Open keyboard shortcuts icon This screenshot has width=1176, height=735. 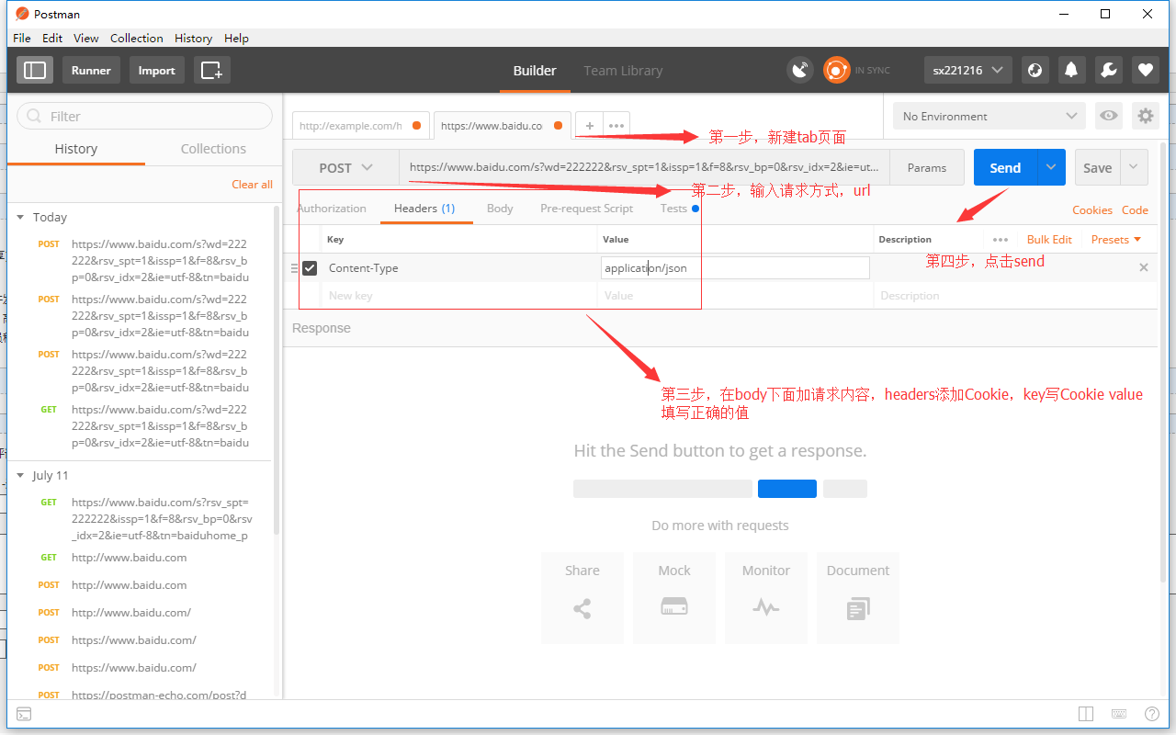click(1119, 714)
